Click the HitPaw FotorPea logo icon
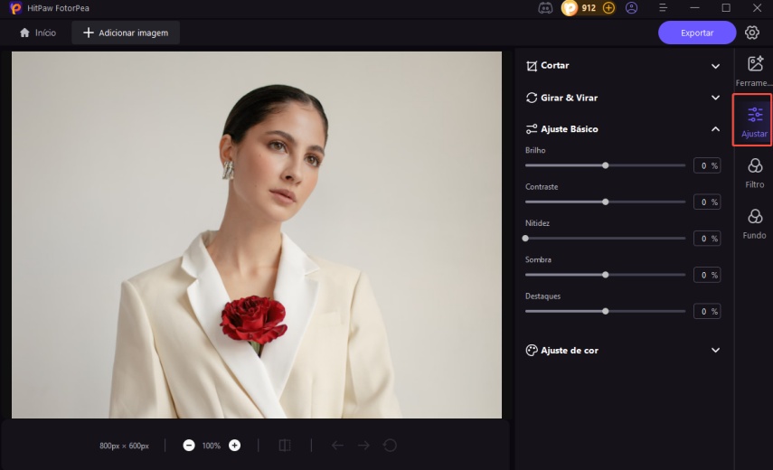This screenshot has width=773, height=470. pyautogui.click(x=15, y=8)
